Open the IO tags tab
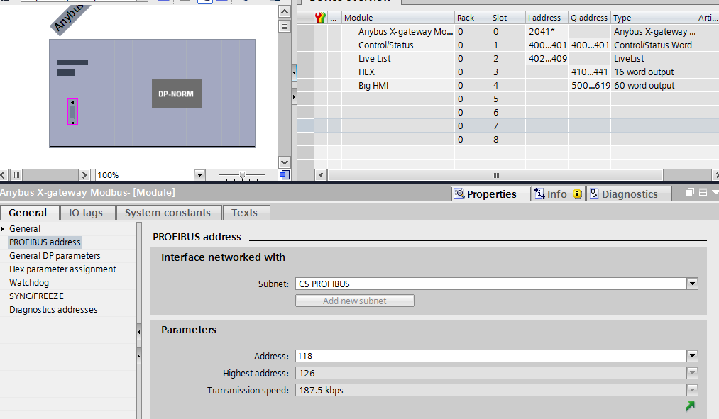The width and height of the screenshot is (719, 419). (86, 213)
